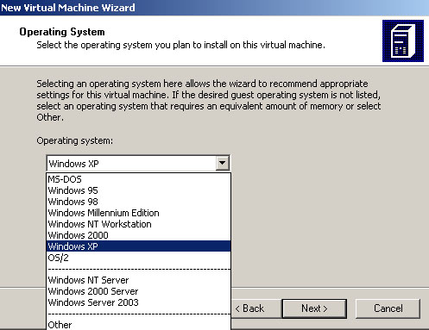Click the Next button
Screen dimensions: 429x330
[x=314, y=308]
